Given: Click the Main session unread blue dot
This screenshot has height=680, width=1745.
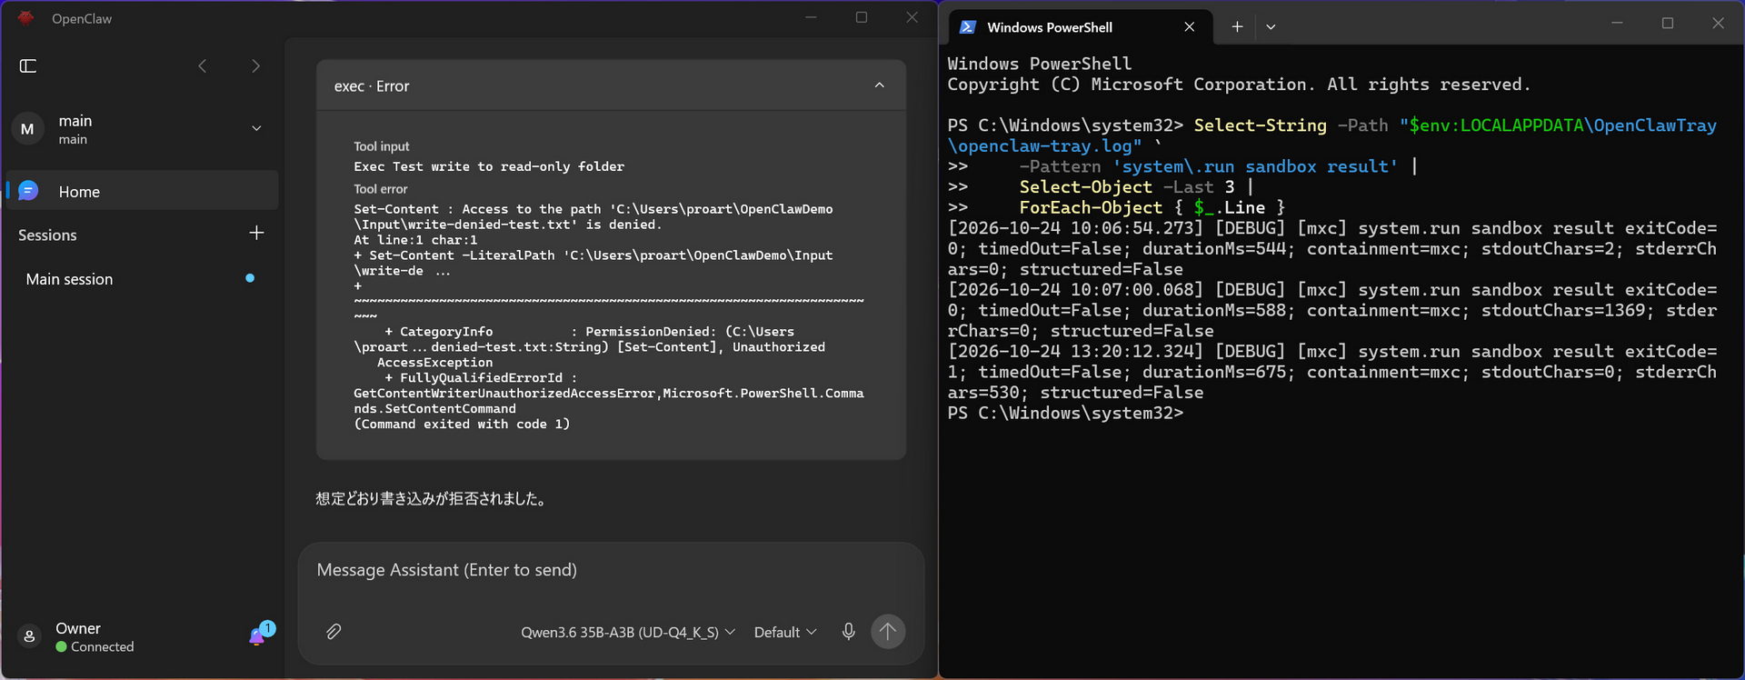Looking at the screenshot, I should pyautogui.click(x=250, y=278).
